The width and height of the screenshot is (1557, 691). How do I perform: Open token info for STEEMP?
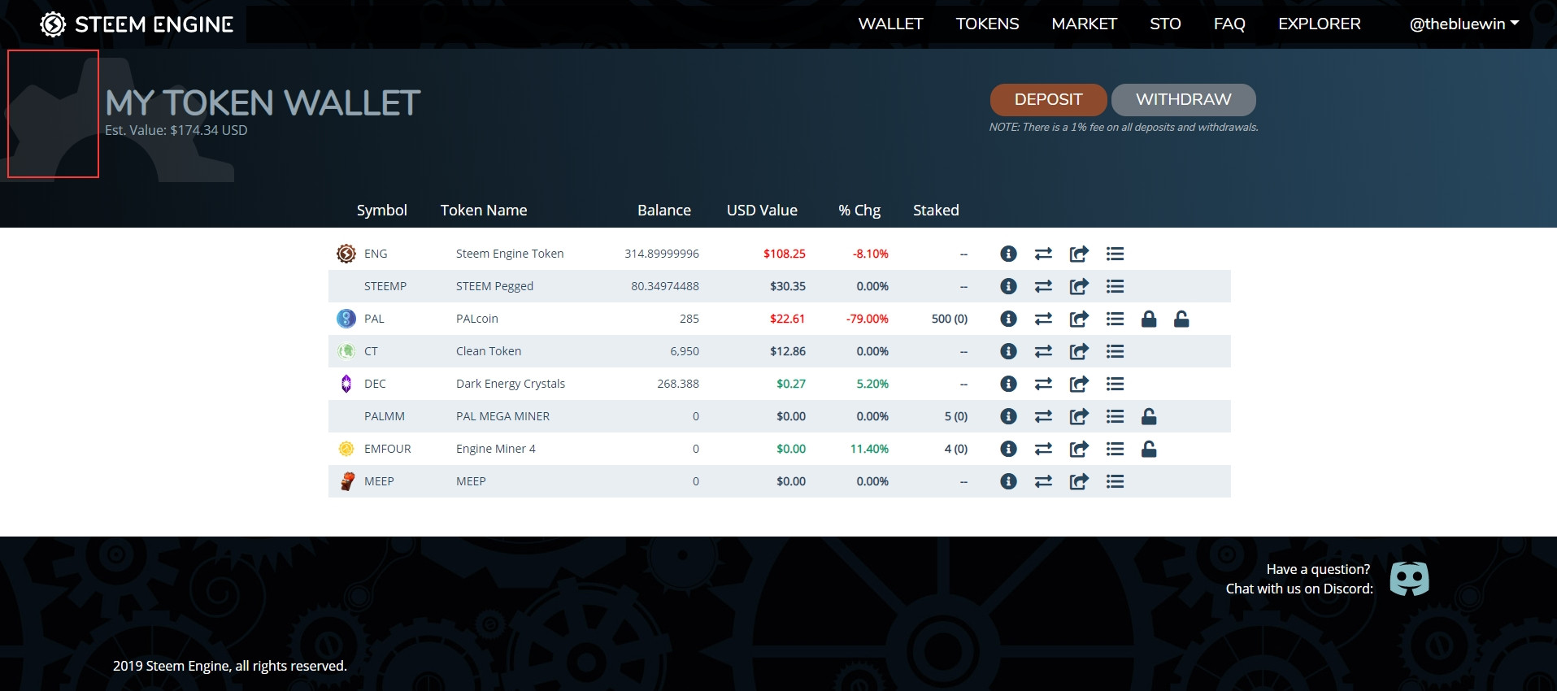point(1008,286)
